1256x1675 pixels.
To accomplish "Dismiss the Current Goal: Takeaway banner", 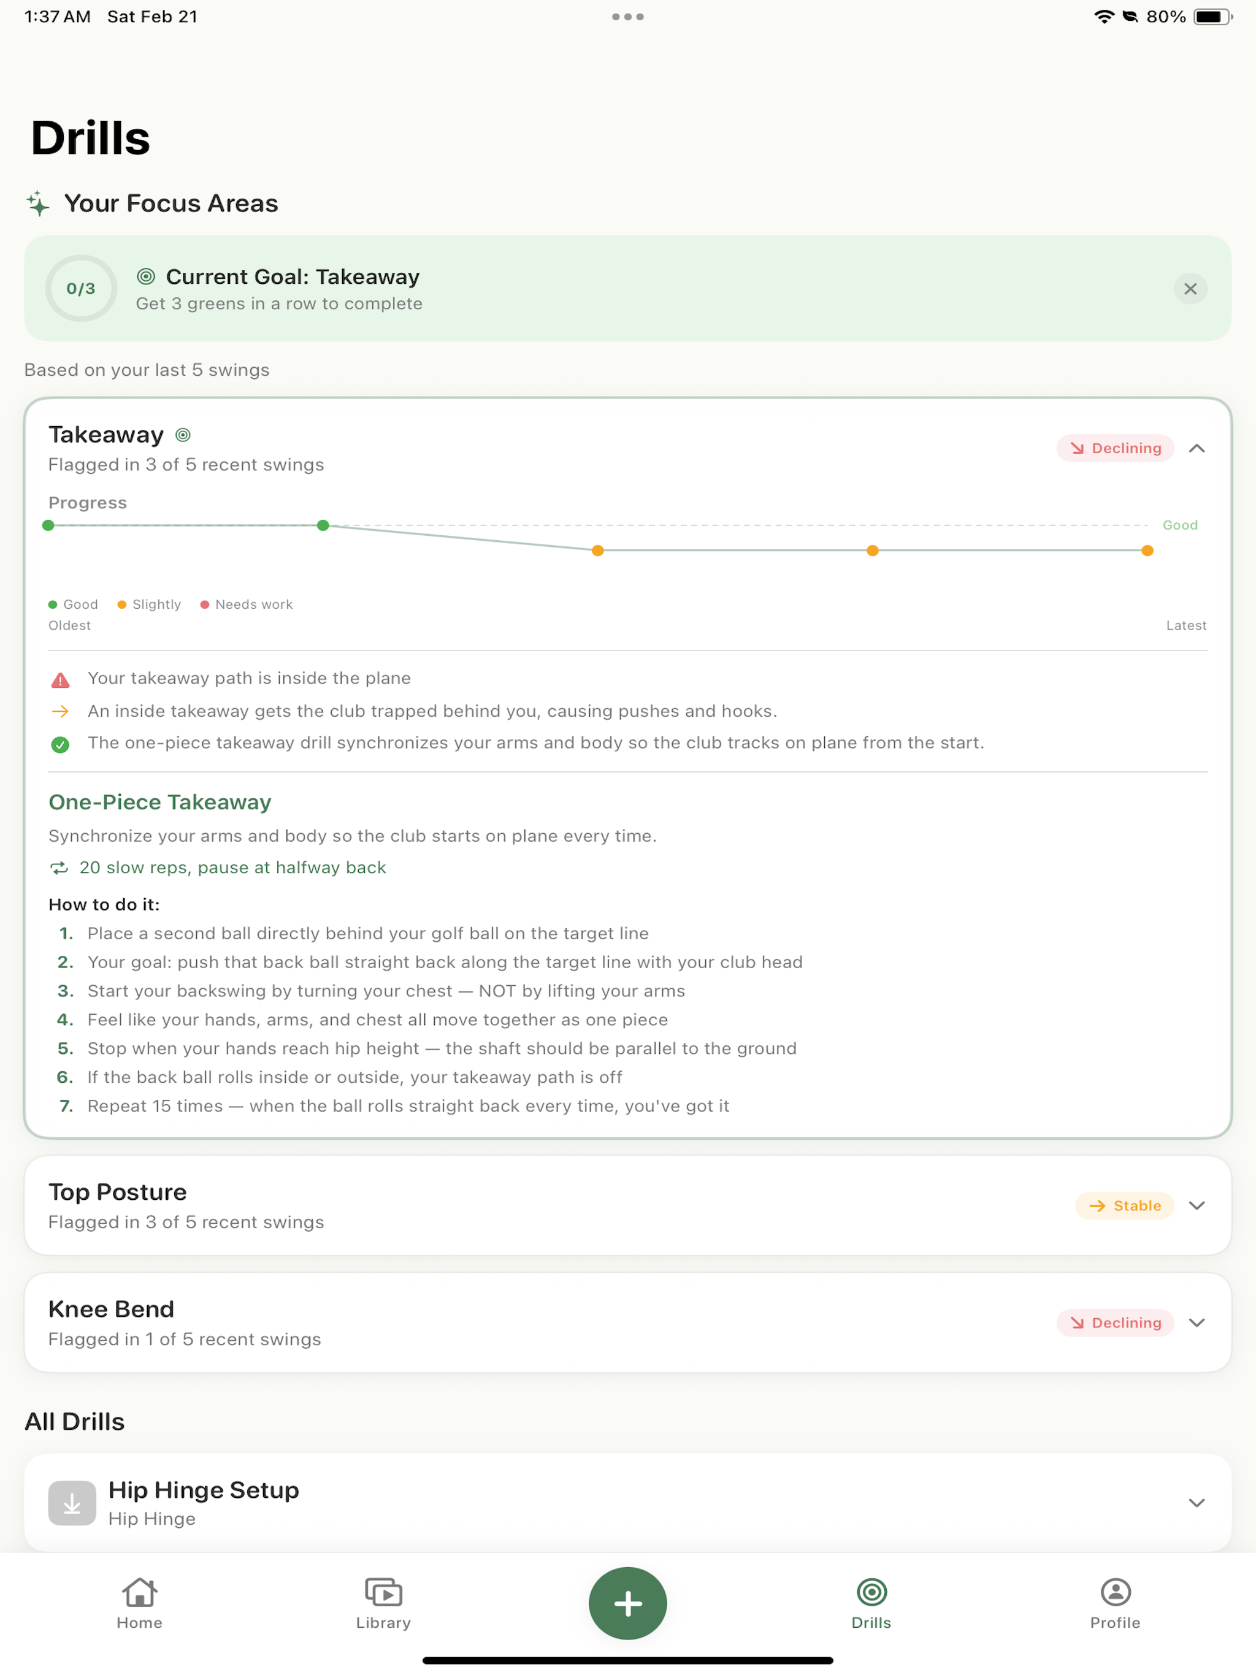I will (x=1190, y=289).
